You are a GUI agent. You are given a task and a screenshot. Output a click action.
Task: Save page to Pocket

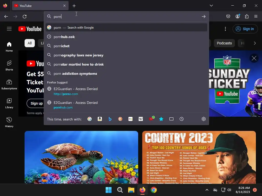(x=228, y=16)
